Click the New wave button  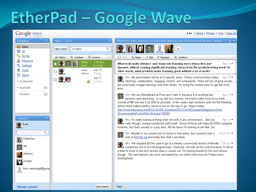(x=61, y=49)
